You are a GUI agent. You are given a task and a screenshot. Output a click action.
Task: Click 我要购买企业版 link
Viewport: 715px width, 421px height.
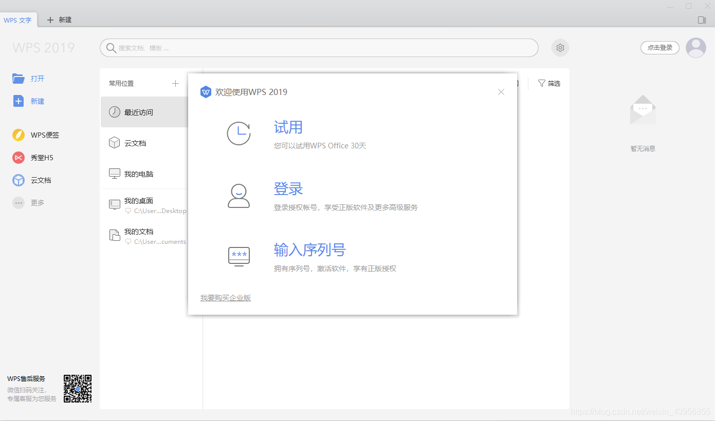pyautogui.click(x=226, y=298)
